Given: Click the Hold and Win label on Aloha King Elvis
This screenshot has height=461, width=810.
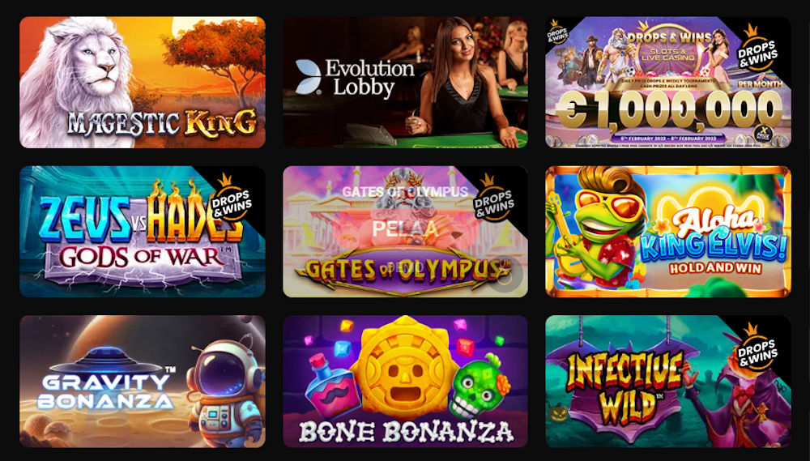Looking at the screenshot, I should pyautogui.click(x=715, y=267).
